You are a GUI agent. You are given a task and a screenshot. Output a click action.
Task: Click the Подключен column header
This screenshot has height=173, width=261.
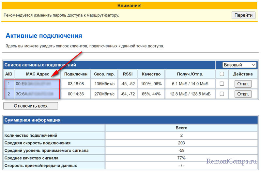pos(76,74)
